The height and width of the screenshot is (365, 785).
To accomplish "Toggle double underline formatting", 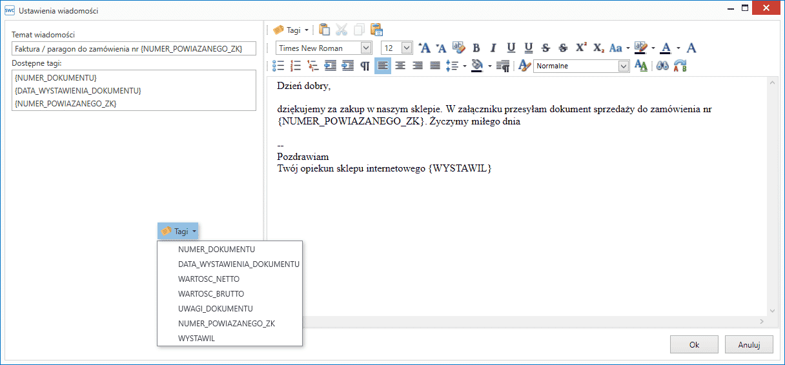I will coord(529,48).
